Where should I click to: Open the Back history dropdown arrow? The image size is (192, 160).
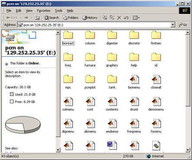[21, 18]
